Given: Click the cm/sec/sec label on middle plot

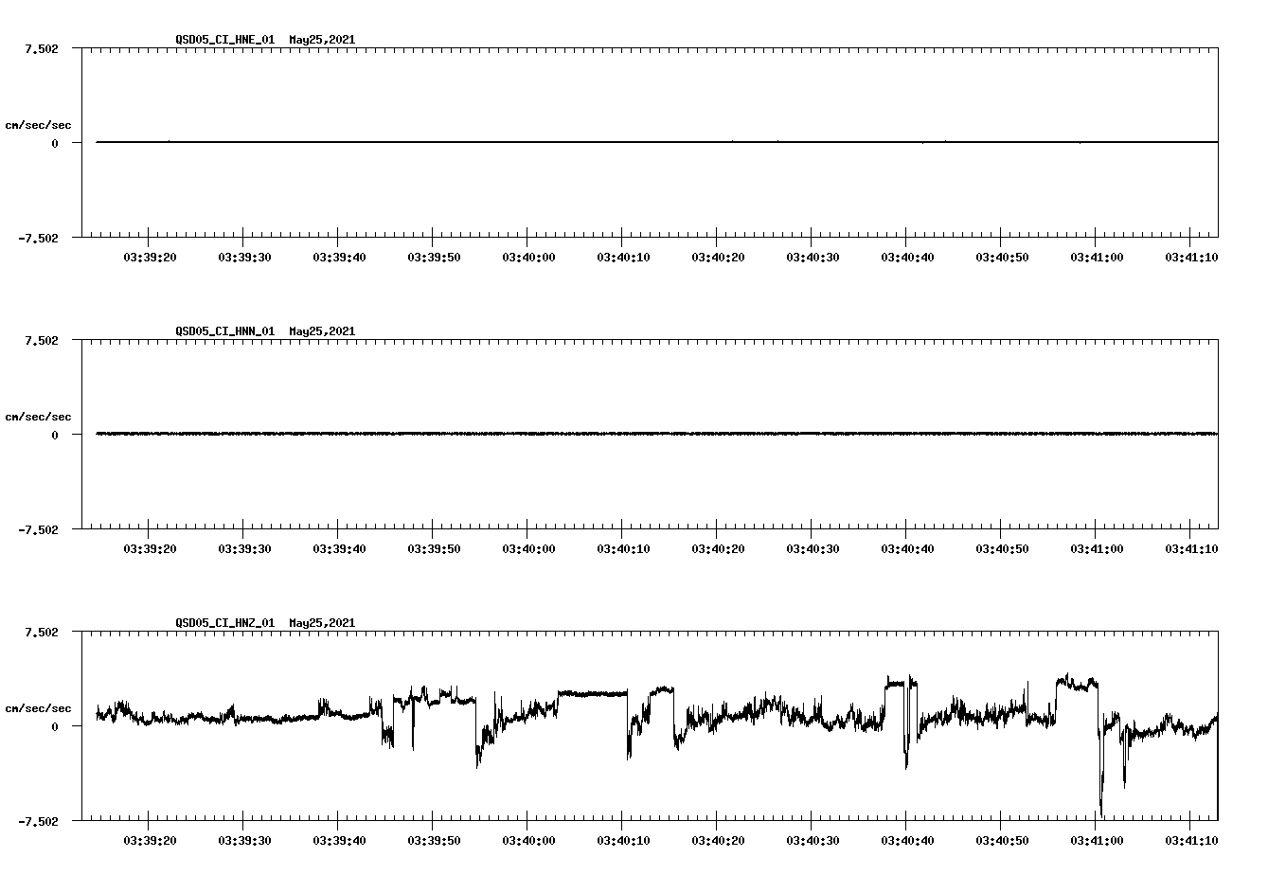Looking at the screenshot, I should 38,416.
